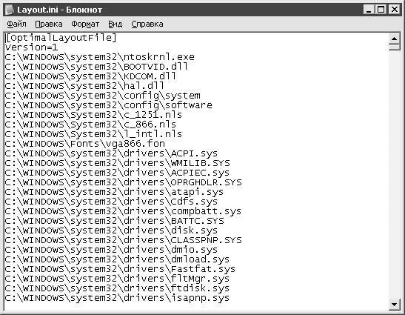
Task: Place cursor in the [OptimalLayoutFile] line
Action: point(61,38)
